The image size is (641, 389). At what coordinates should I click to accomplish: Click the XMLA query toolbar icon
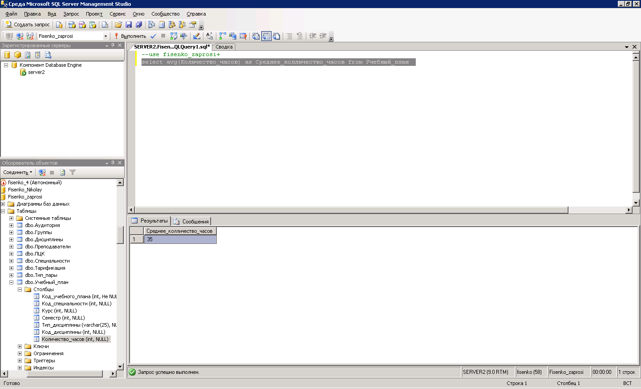click(93, 24)
